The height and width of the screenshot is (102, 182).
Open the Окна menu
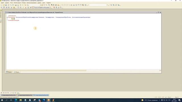pos(44,3)
